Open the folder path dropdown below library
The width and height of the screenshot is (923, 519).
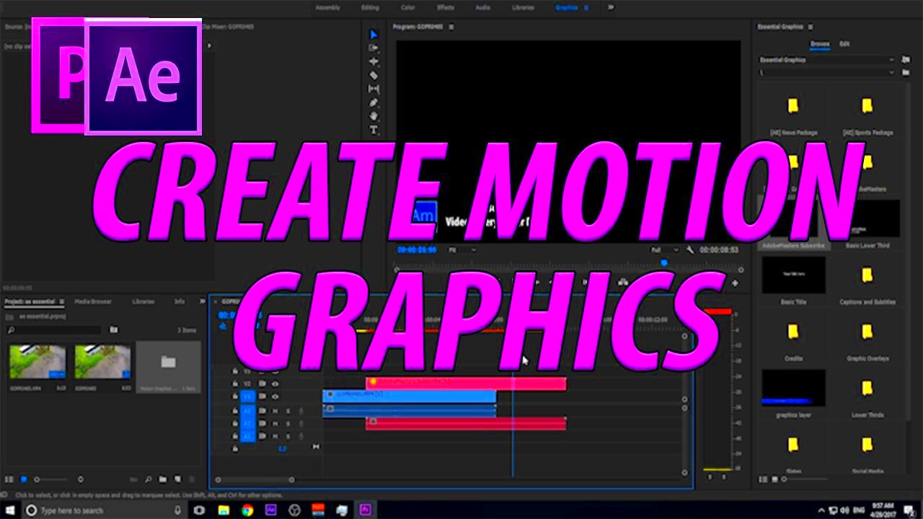827,72
